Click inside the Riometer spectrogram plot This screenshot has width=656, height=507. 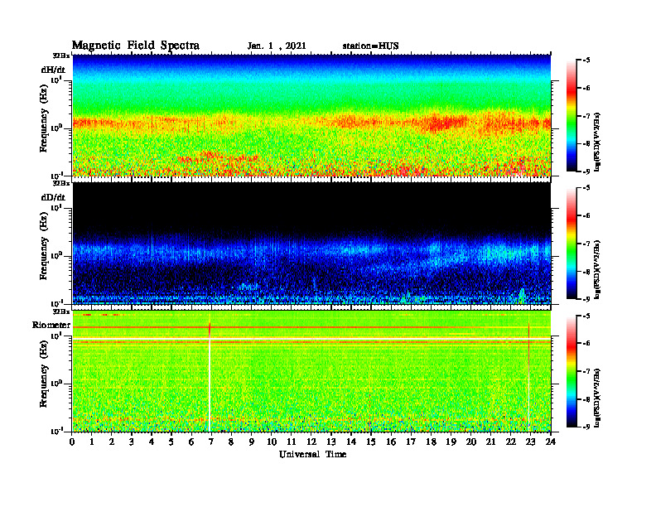coord(311,371)
